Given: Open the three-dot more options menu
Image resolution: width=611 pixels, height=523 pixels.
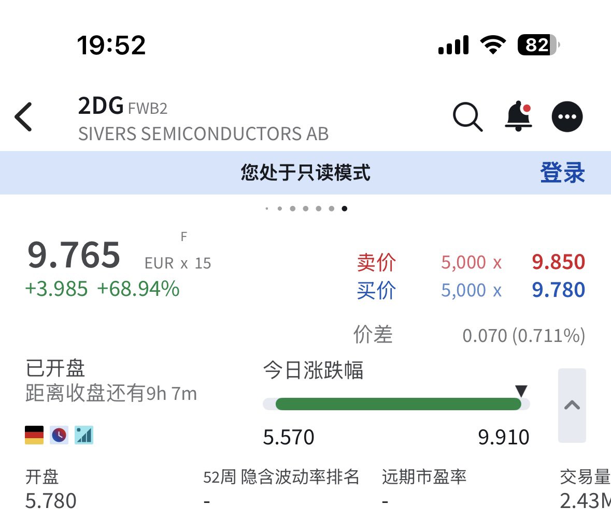Looking at the screenshot, I should (x=567, y=117).
